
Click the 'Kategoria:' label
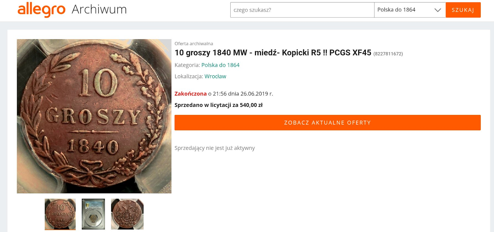187,65
